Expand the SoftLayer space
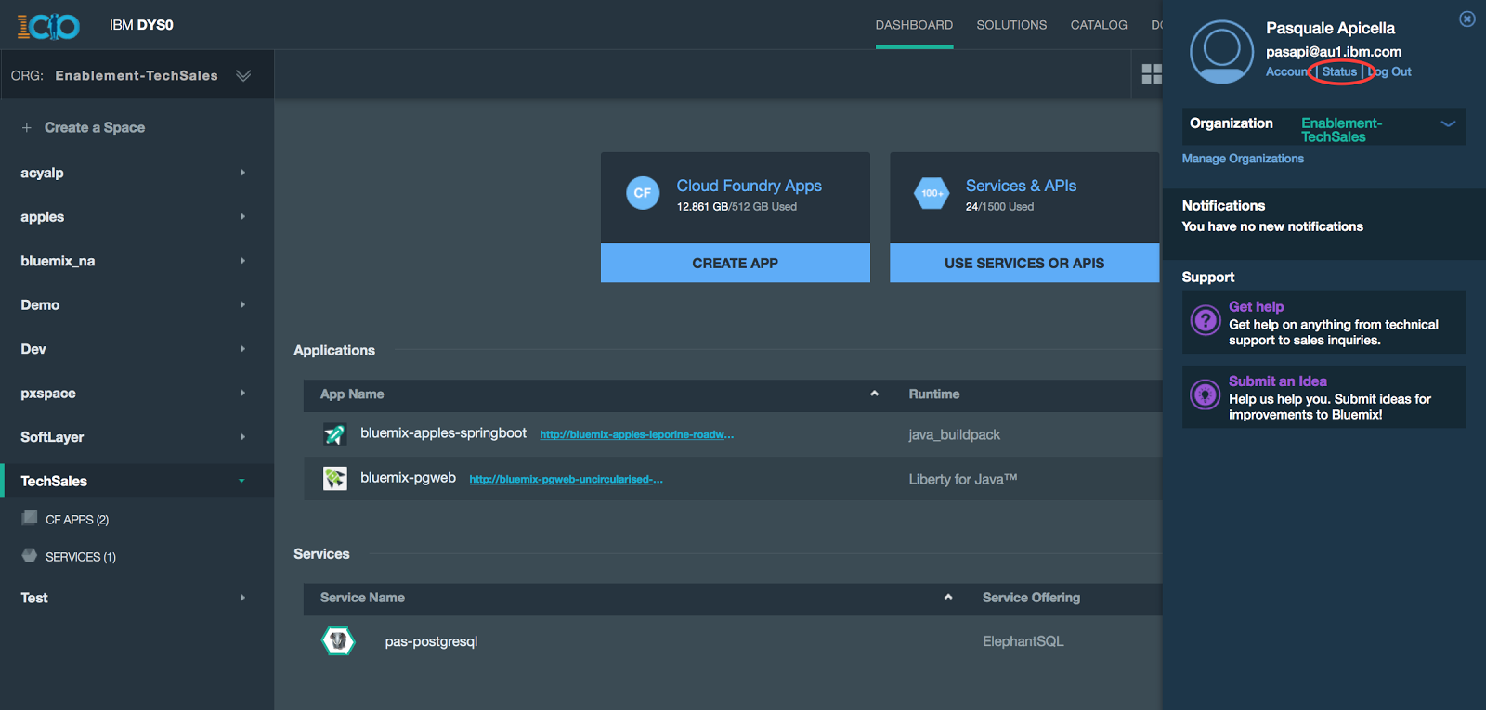This screenshot has height=710, width=1486. [x=243, y=437]
